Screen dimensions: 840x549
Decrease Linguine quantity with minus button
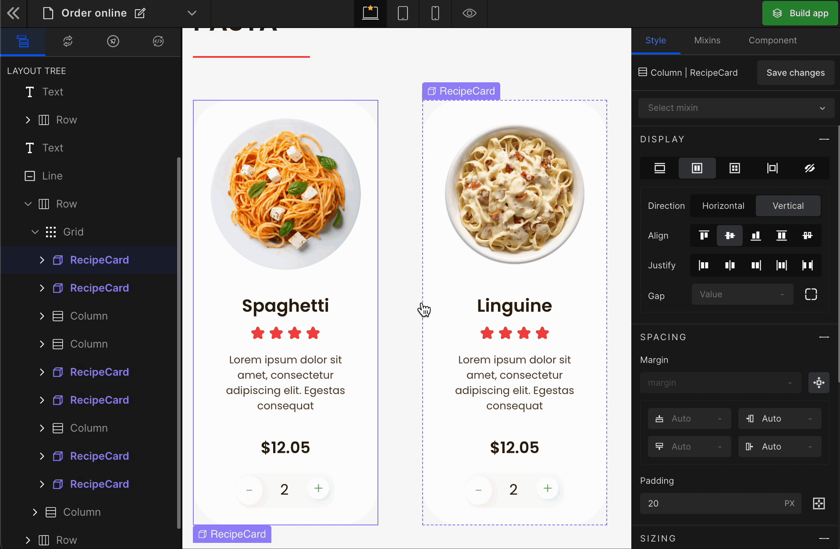tap(478, 489)
